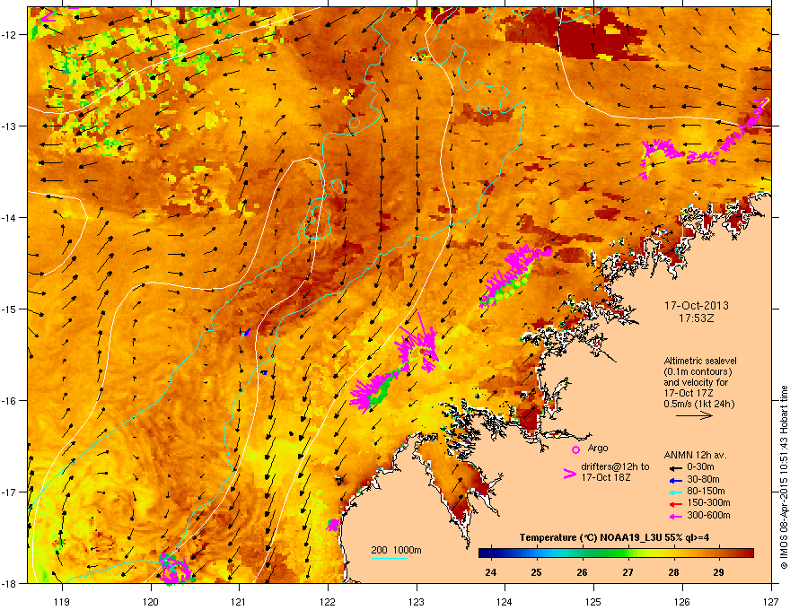This screenshot has height=610, width=790.
Task: Click the colorbar tick label 29
Action: (x=719, y=572)
